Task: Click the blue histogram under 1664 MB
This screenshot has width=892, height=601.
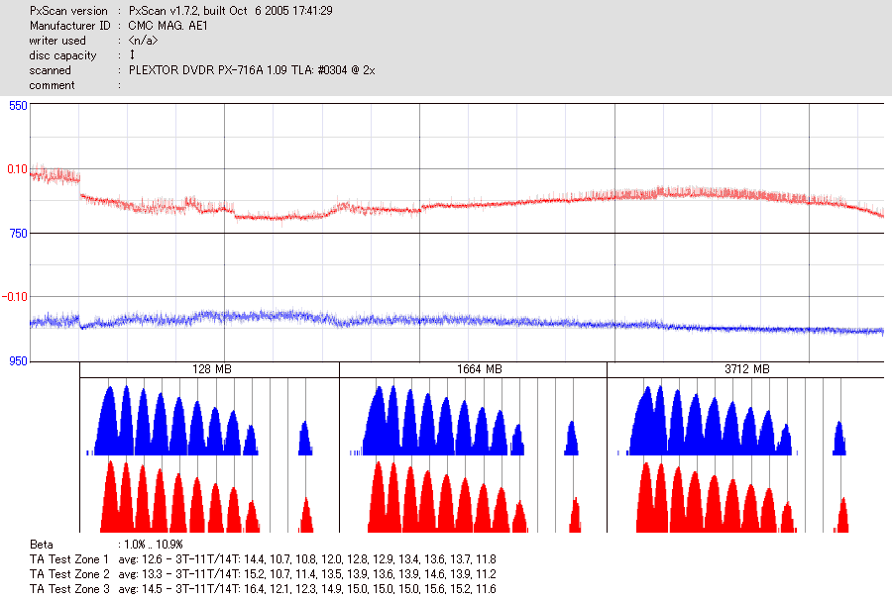Action: 464,421
